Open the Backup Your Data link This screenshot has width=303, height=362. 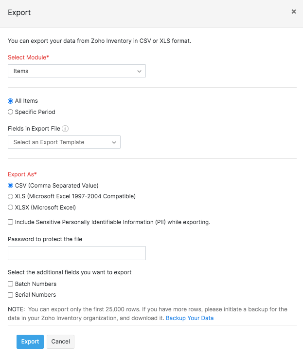(x=190, y=318)
